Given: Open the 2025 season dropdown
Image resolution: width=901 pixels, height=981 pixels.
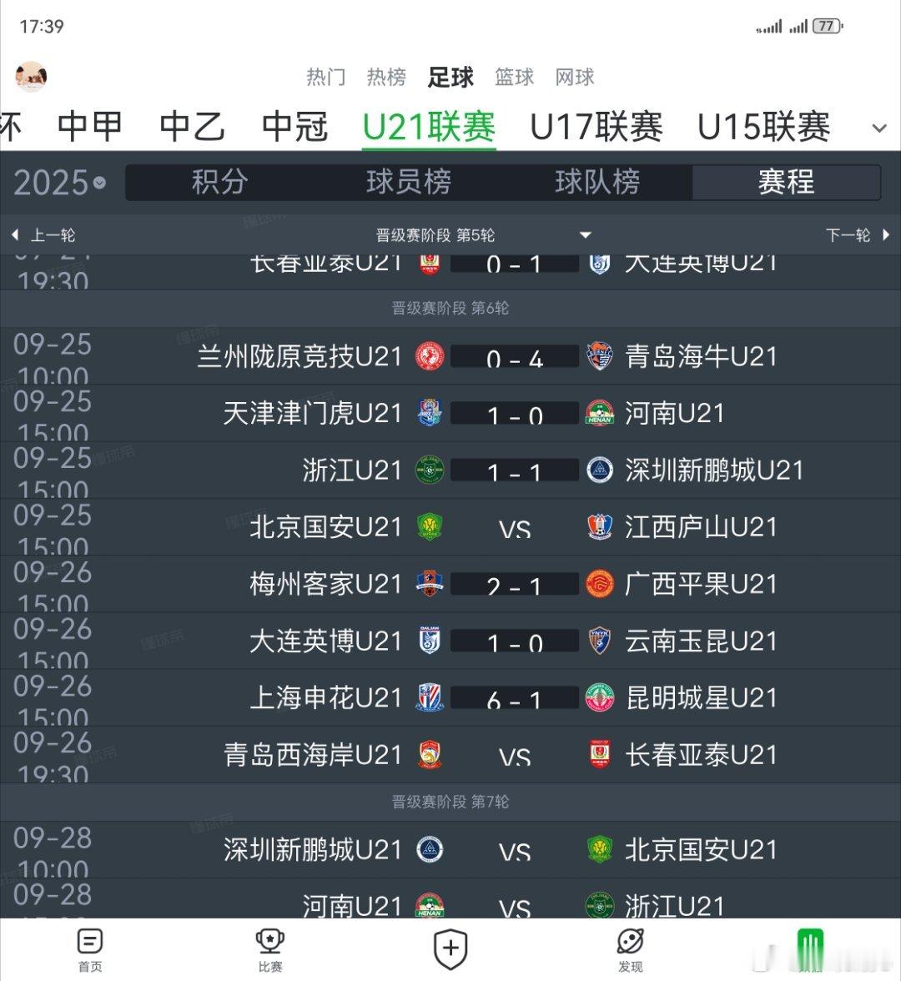Looking at the screenshot, I should 60,183.
